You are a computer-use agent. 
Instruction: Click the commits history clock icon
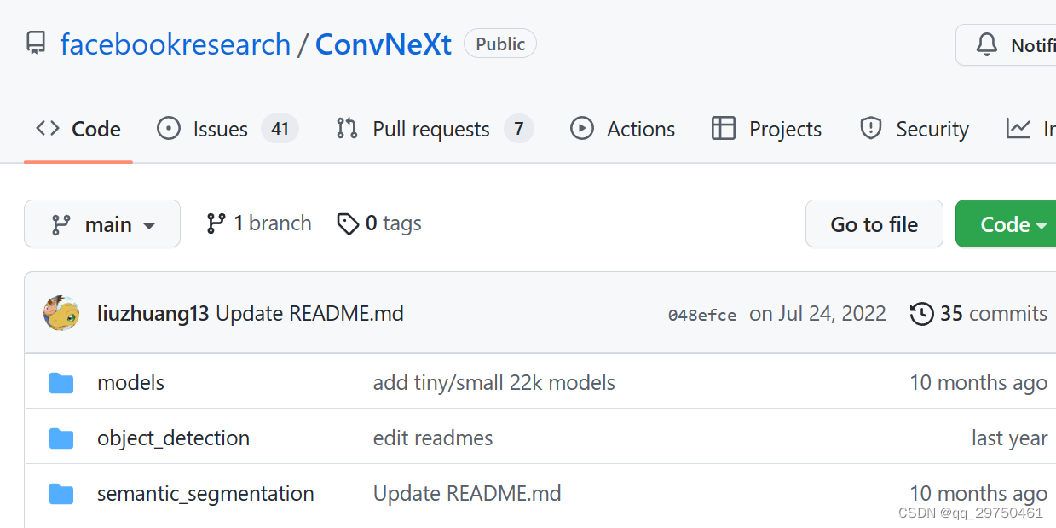[921, 314]
